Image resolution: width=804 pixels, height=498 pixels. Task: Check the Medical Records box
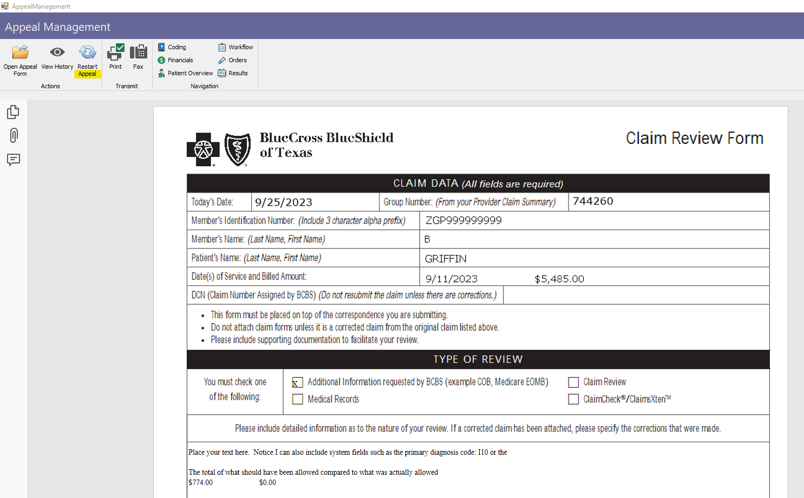tap(297, 399)
